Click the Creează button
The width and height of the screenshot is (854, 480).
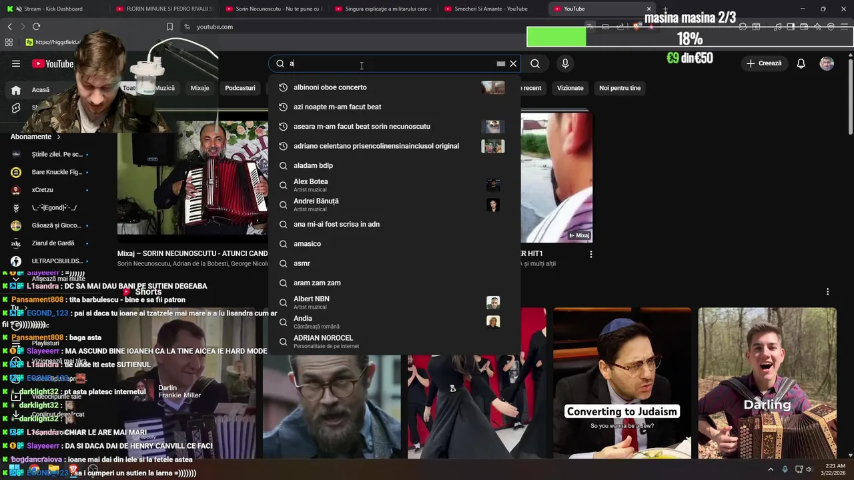(x=764, y=63)
